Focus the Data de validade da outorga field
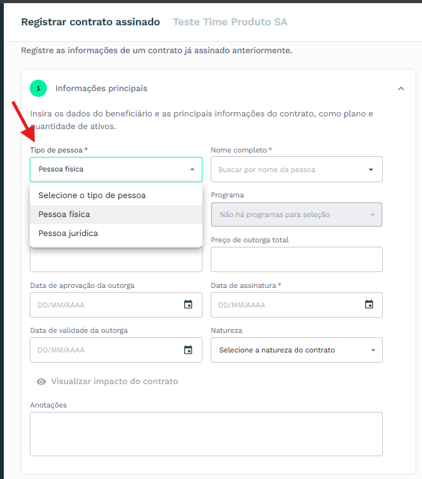The image size is (422, 479). [x=116, y=350]
